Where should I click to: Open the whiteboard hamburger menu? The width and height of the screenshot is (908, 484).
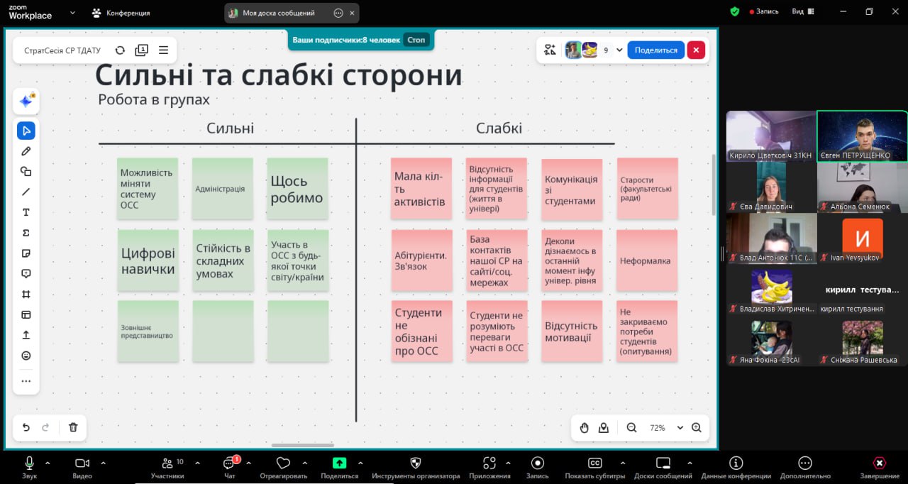point(163,50)
